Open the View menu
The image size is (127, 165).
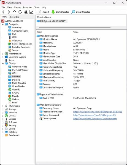pyautogui.click(x=9, y=7)
